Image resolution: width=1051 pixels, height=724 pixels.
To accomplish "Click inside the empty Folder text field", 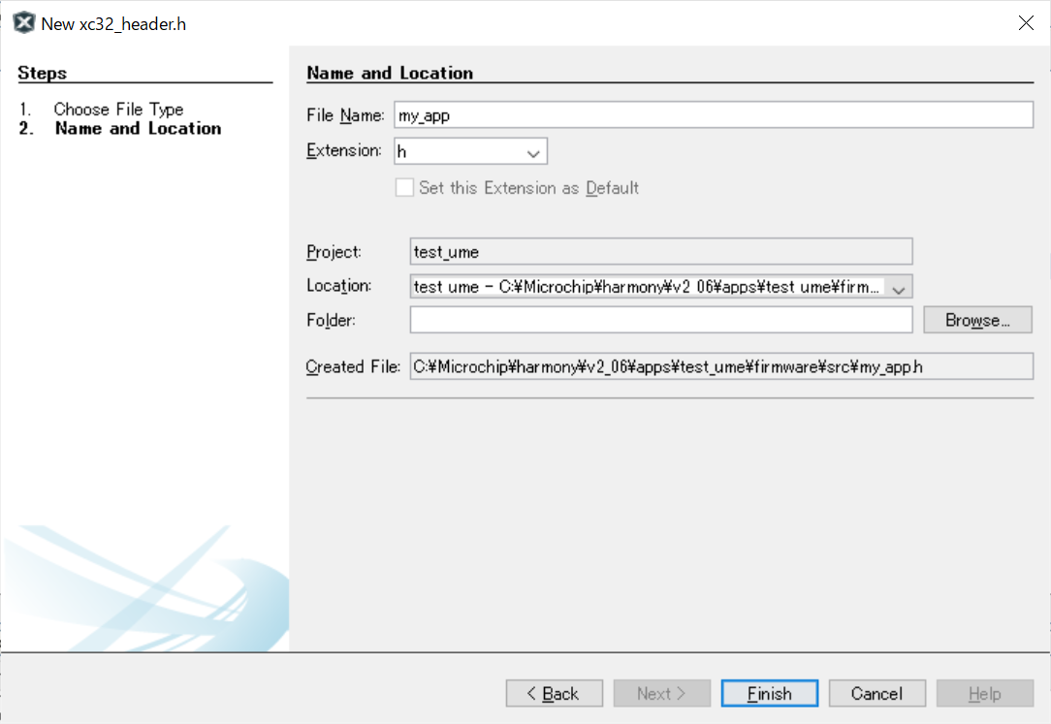I will pos(660,320).
